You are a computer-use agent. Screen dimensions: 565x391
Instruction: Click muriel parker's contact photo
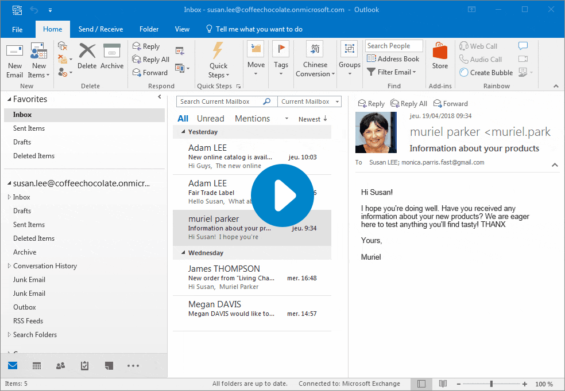[x=376, y=132]
